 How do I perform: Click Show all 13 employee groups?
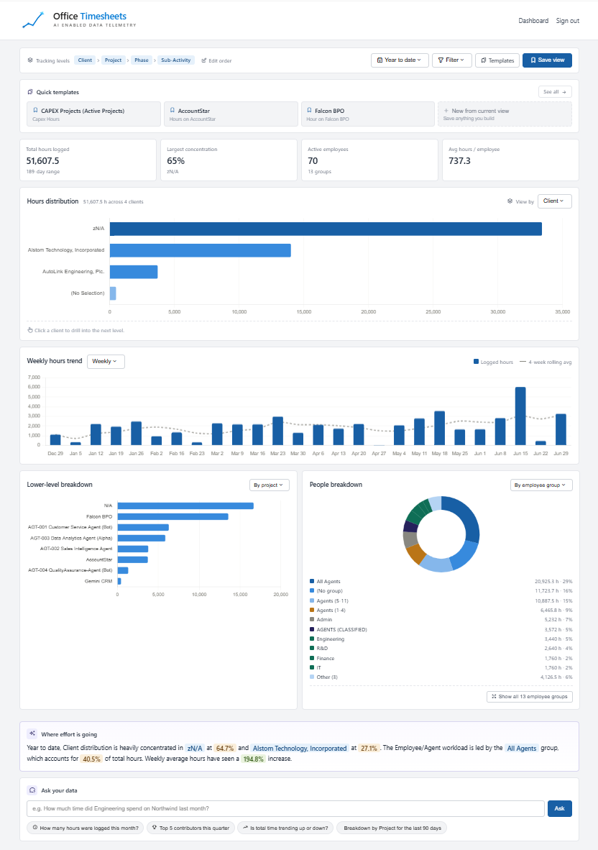coord(529,696)
